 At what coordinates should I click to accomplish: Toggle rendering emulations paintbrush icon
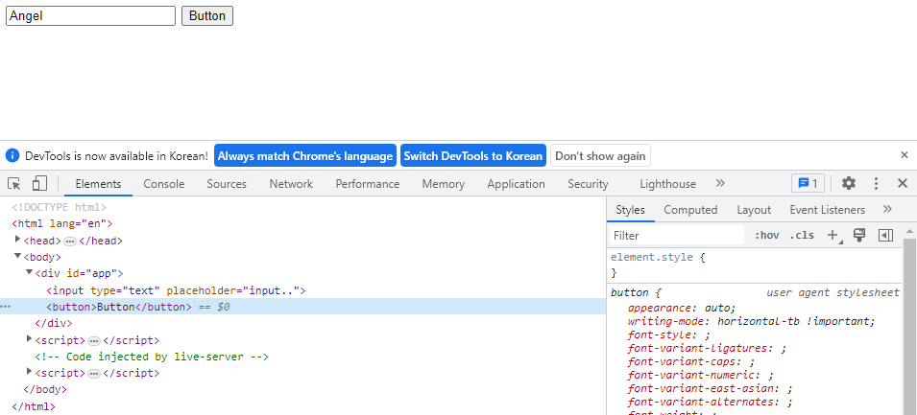(859, 235)
